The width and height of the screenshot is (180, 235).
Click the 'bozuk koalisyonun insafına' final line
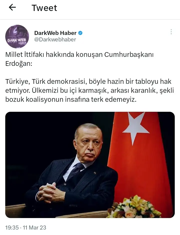pyautogui.click(x=71, y=100)
